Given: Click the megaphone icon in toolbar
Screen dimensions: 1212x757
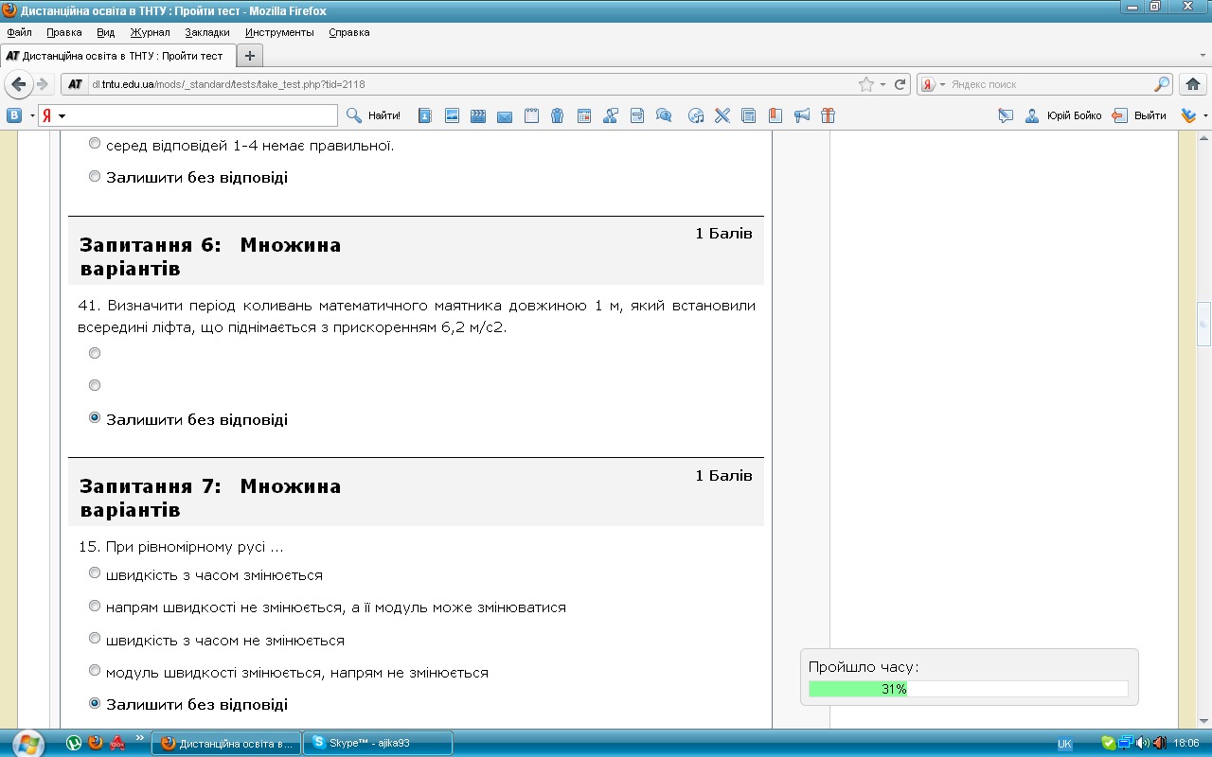Looking at the screenshot, I should [802, 116].
